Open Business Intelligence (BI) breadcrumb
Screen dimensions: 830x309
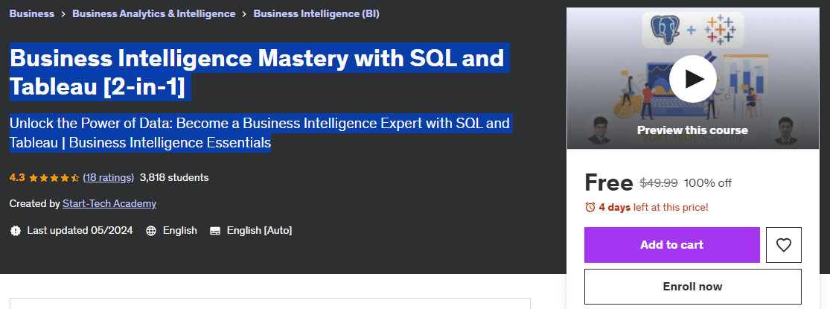[x=316, y=13]
